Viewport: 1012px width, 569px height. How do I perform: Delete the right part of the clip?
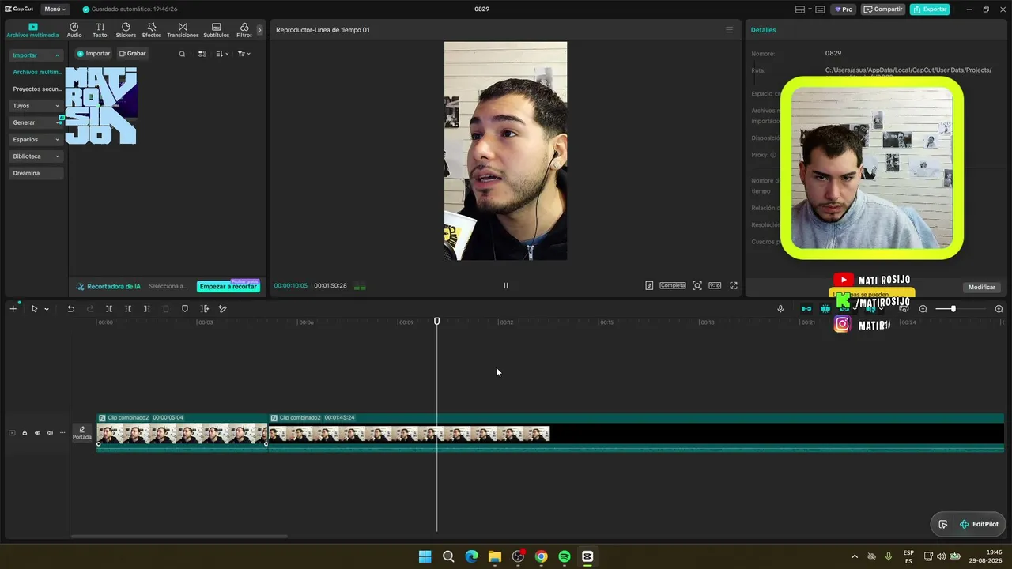(147, 309)
